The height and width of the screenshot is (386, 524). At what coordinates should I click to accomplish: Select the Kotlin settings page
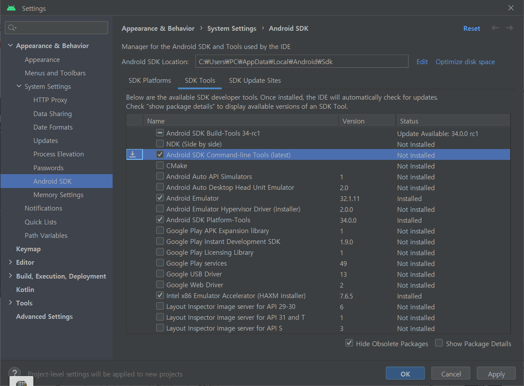(25, 289)
